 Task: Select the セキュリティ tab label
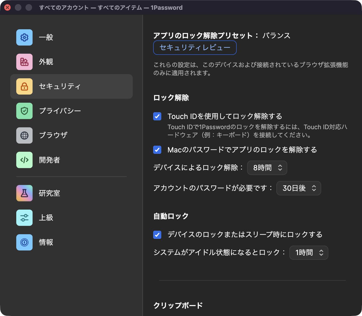(x=60, y=86)
